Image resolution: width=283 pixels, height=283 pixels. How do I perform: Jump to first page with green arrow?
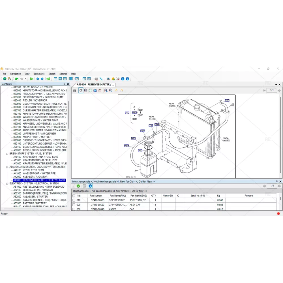point(31,79)
